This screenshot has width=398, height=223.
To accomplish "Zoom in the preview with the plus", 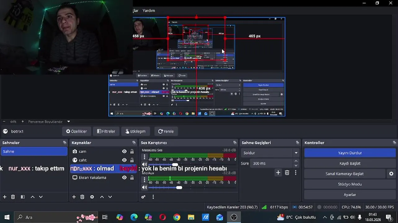I will click(23, 122).
